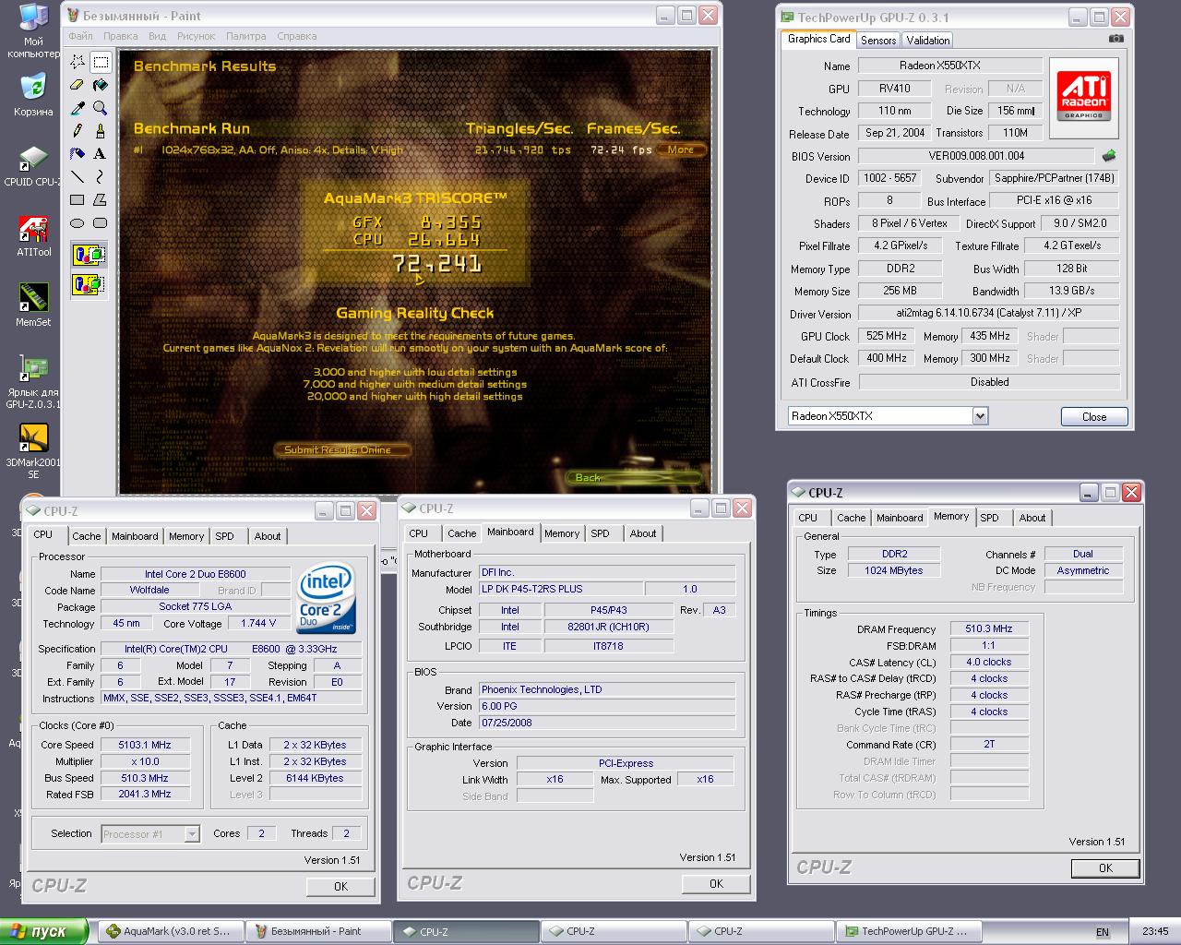
Task: Select the MemSet desktop icon
Action: click(33, 306)
